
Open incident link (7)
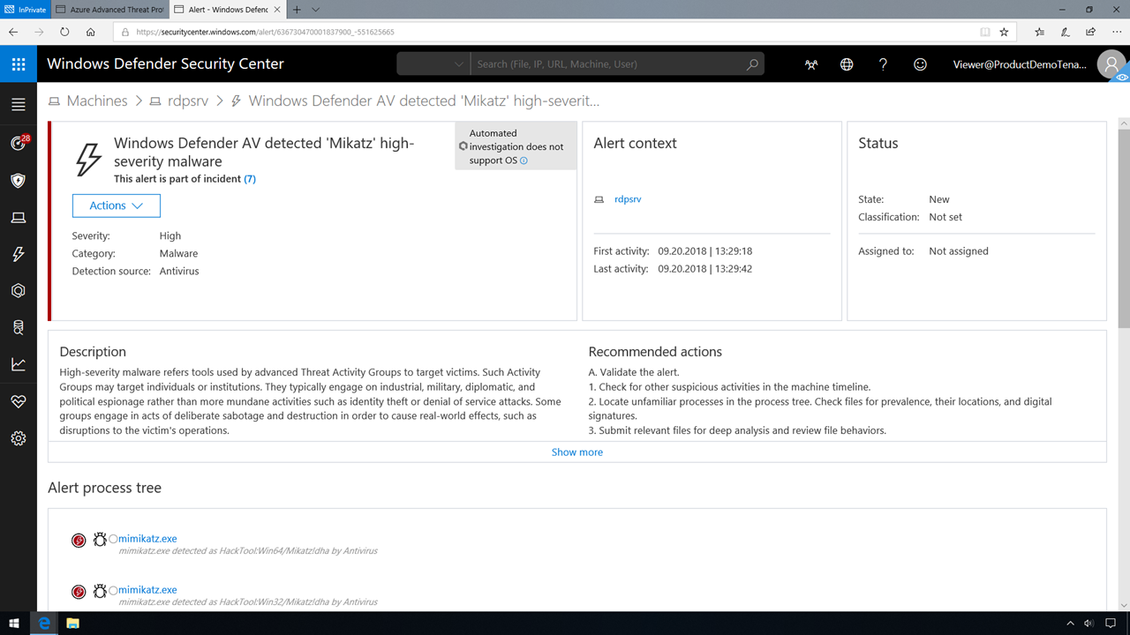click(250, 179)
